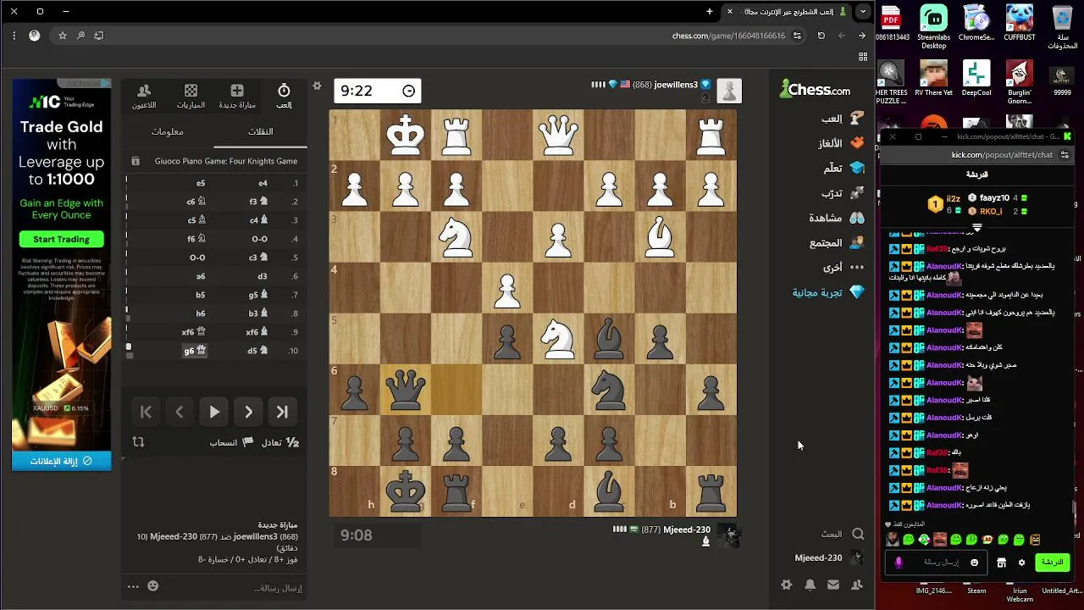The height and width of the screenshot is (610, 1084).
Task: Click the Start Trading ad button
Action: pos(61,239)
